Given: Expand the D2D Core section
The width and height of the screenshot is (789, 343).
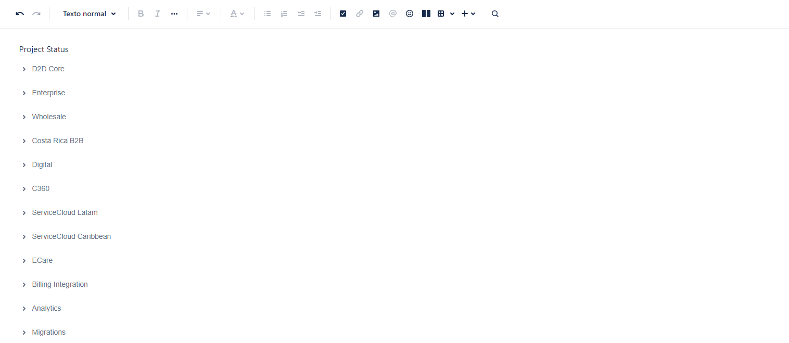Looking at the screenshot, I should pyautogui.click(x=24, y=69).
